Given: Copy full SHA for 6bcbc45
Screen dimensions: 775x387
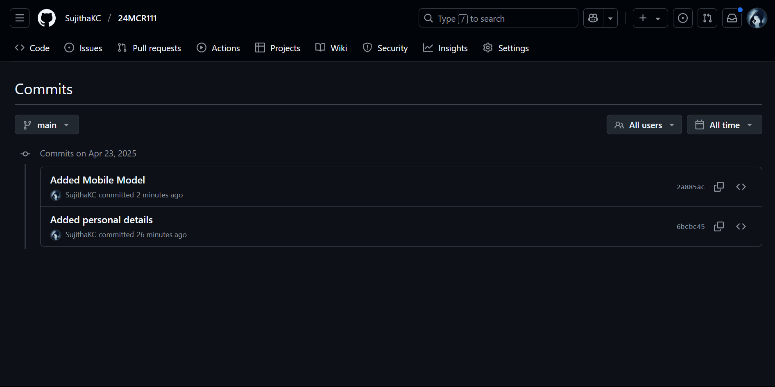Looking at the screenshot, I should point(719,226).
